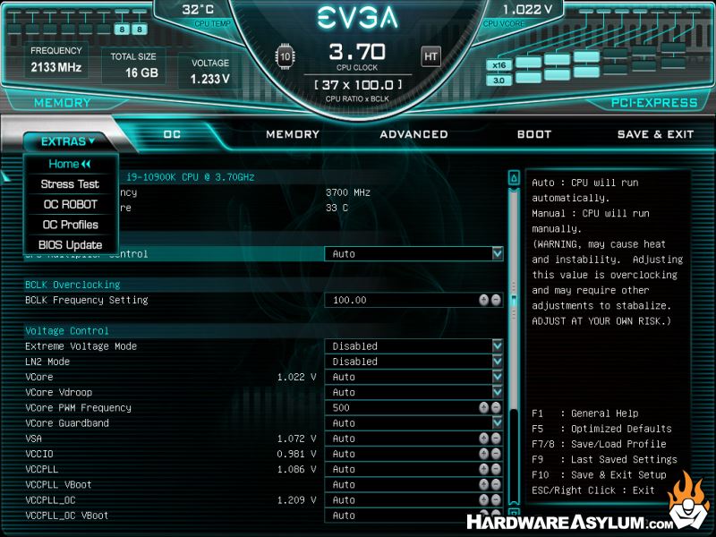Viewport: 716px width, 537px height.
Task: Click the BCLK Frequency Setting value field
Action: pos(413,300)
